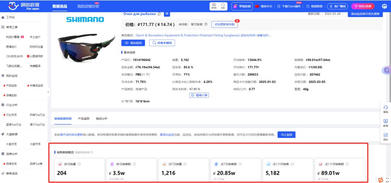The height and width of the screenshot is (183, 391).
Task: Click info icon next to 暂无数据
Action: pyautogui.click(x=206, y=25)
